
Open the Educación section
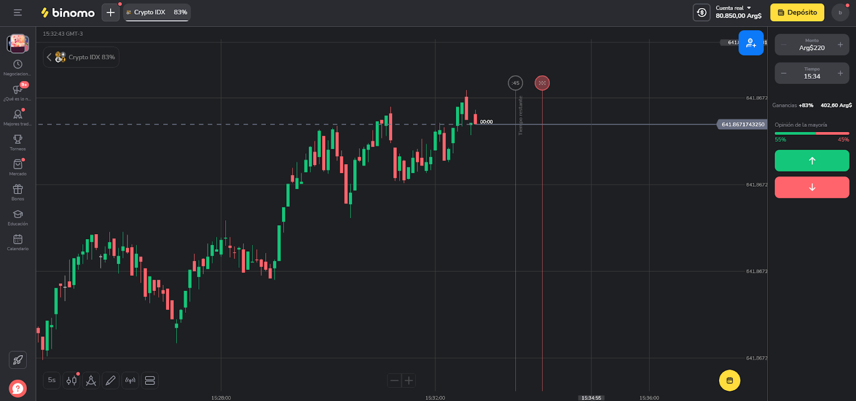[x=18, y=217]
